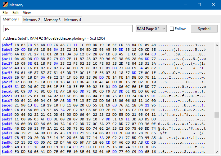Open the View menu
This screenshot has width=221, height=156.
pyautogui.click(x=27, y=13)
